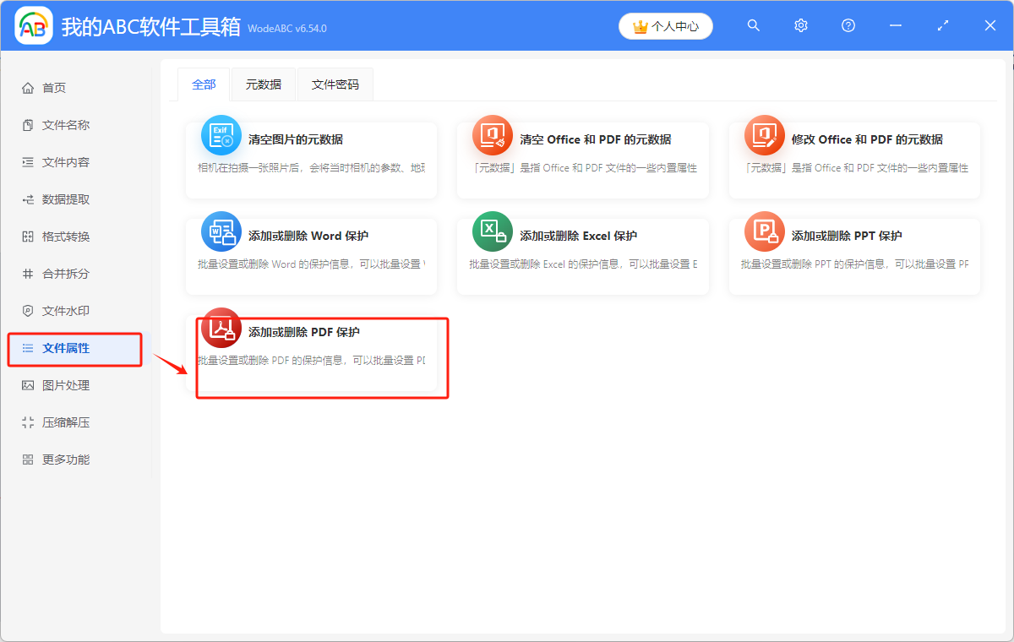Click the PPT protection icon
The image size is (1014, 642).
pos(765,231)
